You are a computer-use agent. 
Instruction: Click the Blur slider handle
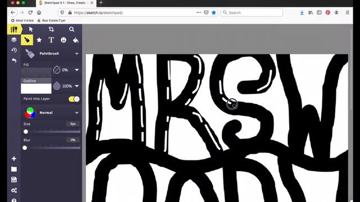pos(25,148)
